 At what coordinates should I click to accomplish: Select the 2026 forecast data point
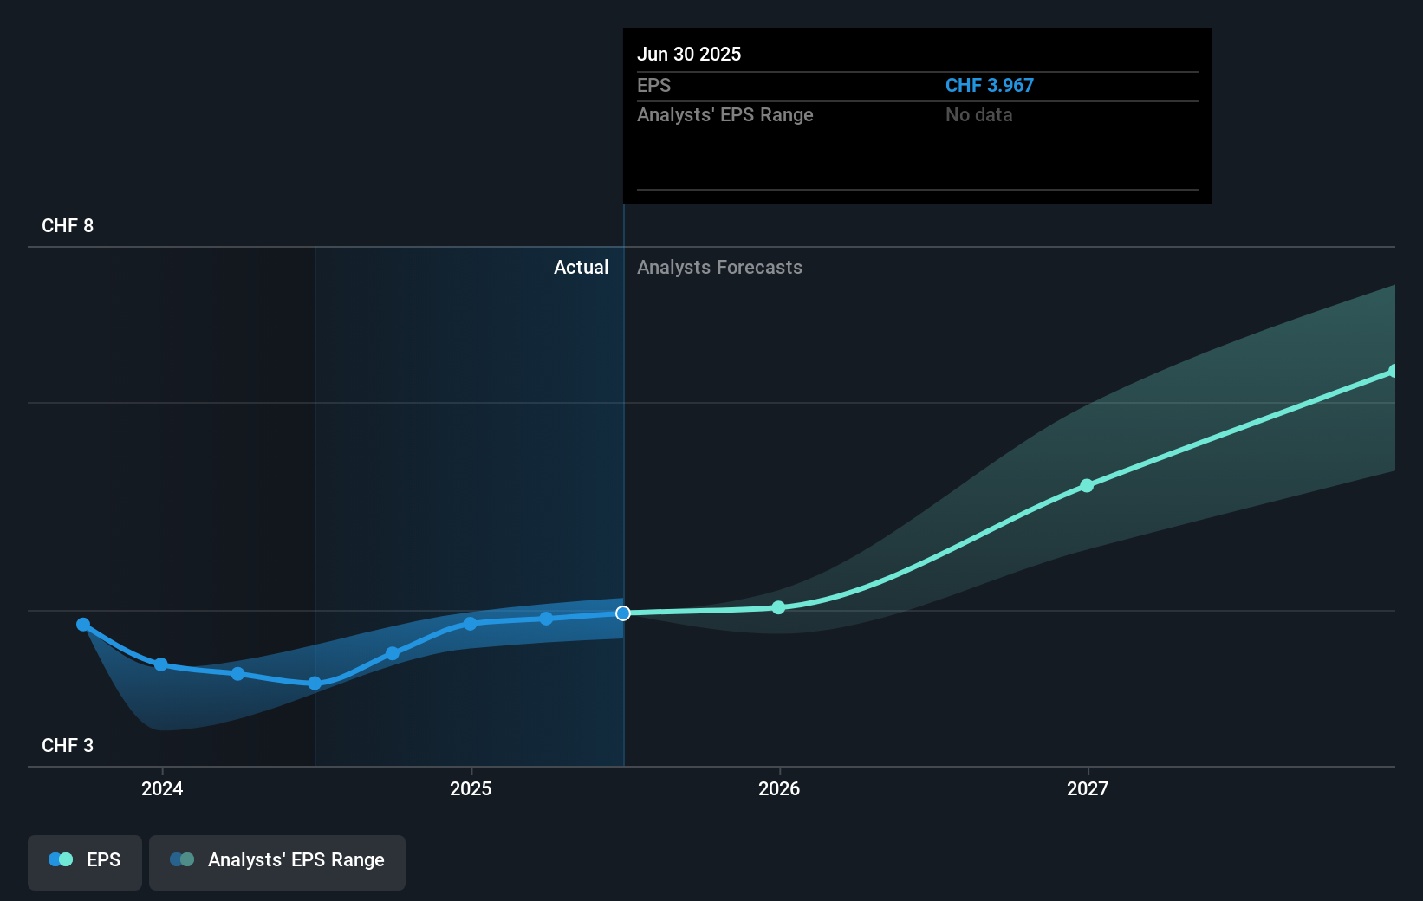778,607
